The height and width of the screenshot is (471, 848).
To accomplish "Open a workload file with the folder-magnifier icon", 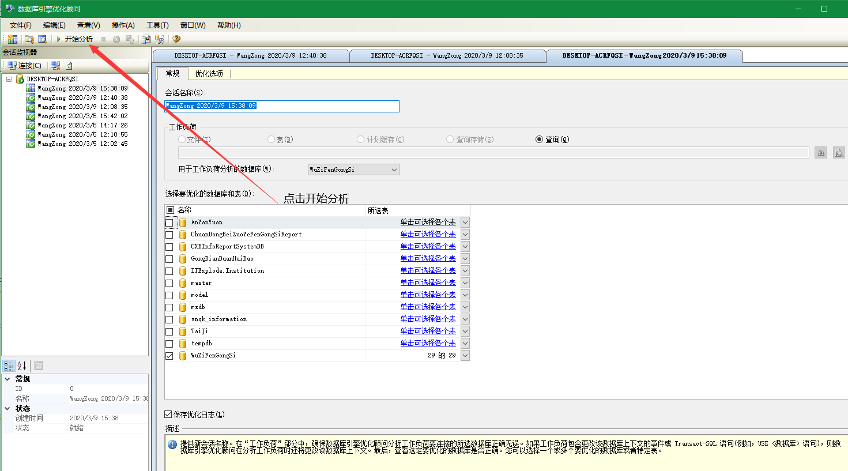I will [29, 39].
